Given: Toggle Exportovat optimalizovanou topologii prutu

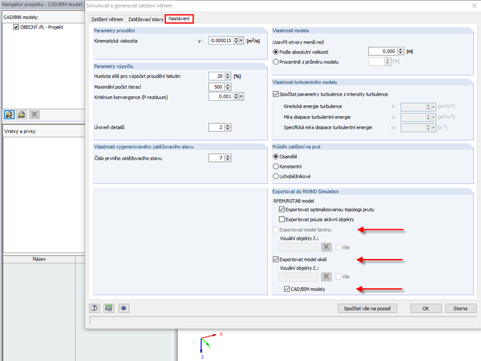Looking at the screenshot, I should 282,210.
